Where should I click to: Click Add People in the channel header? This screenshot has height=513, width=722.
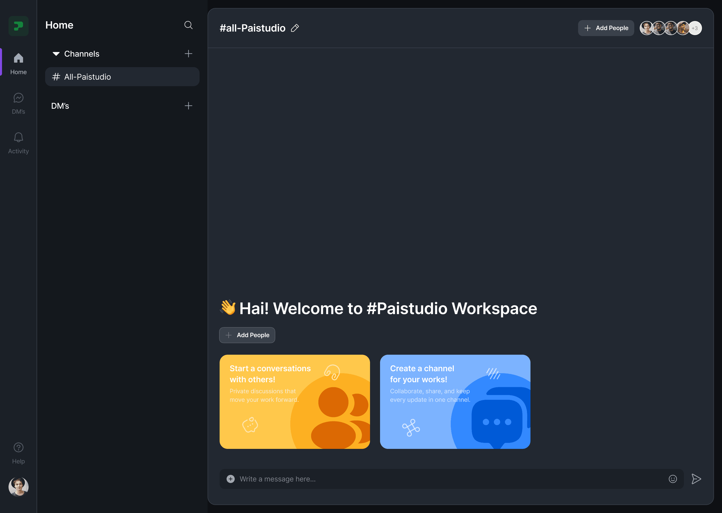(606, 28)
